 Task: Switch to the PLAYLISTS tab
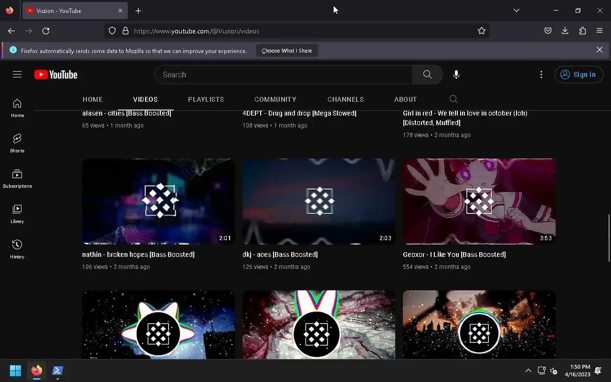coord(206,99)
